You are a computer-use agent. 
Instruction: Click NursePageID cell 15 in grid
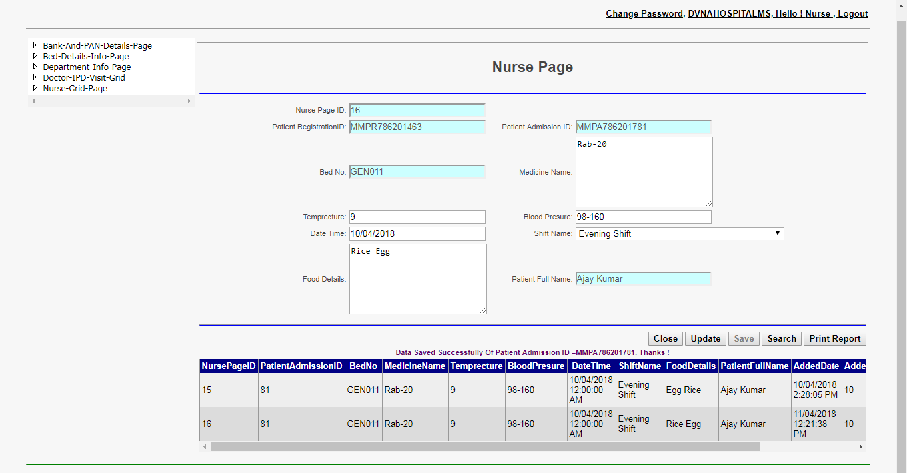pyautogui.click(x=229, y=390)
